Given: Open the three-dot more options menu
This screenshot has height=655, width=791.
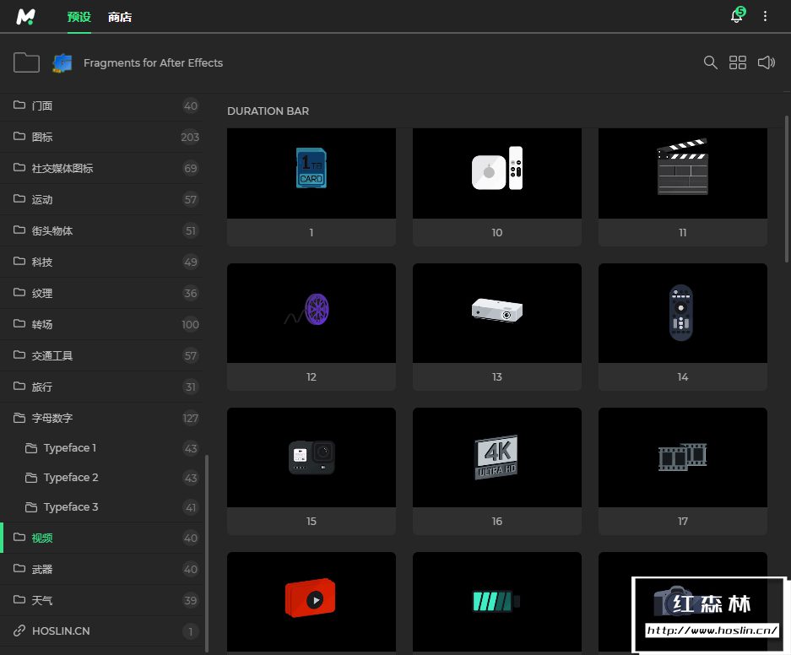Looking at the screenshot, I should coord(766,16).
